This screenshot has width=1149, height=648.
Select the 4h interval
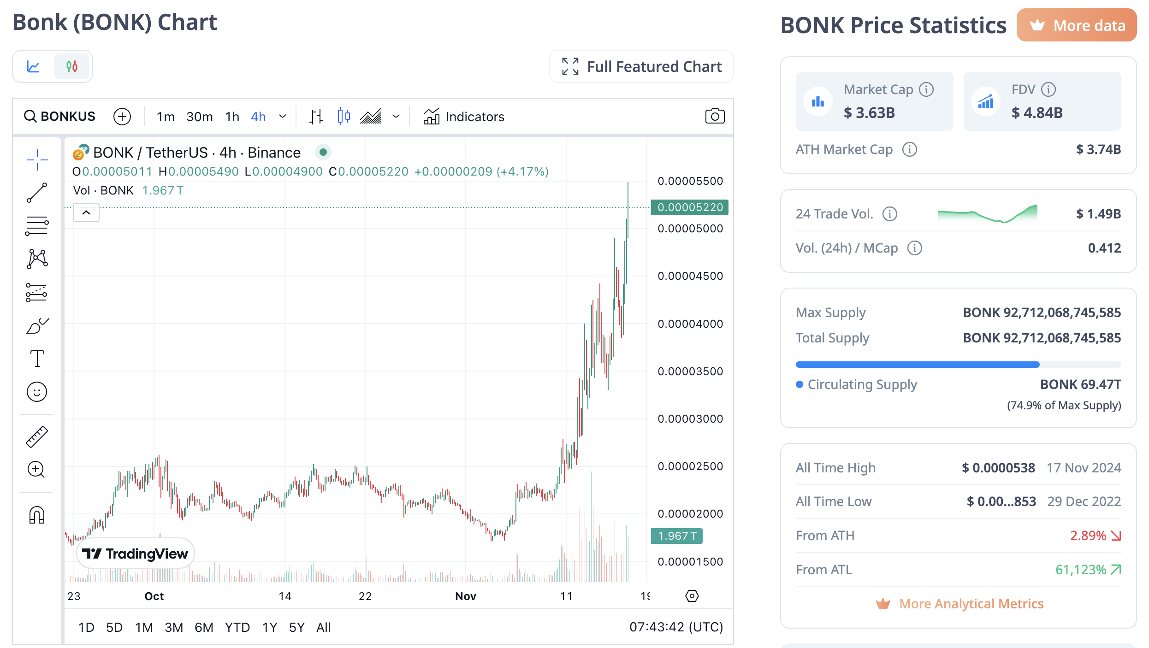[x=258, y=117]
